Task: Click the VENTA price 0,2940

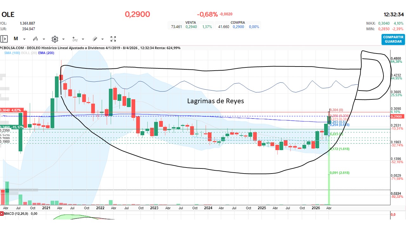Action: (191, 27)
